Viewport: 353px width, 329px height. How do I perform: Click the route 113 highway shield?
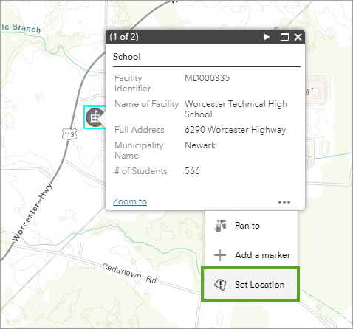(x=69, y=134)
